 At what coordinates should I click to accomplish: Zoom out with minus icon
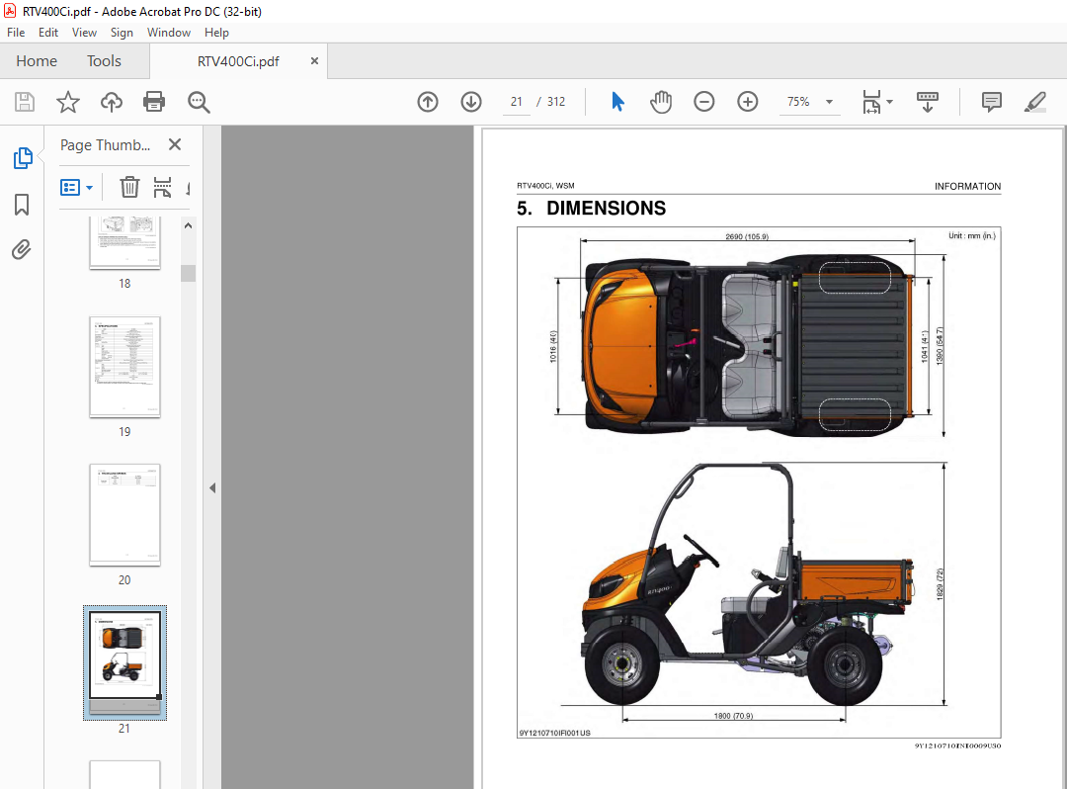(x=704, y=102)
